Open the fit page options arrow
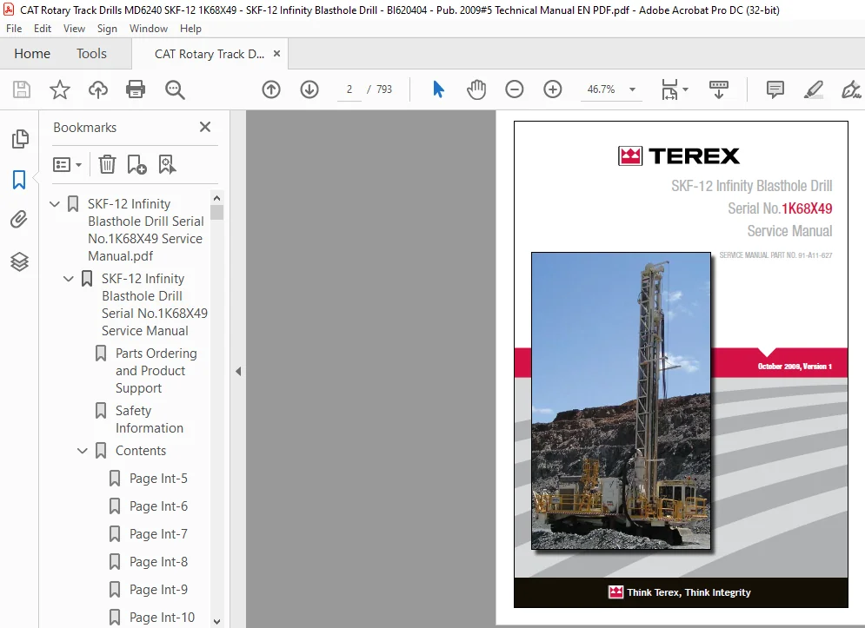The image size is (865, 628). click(685, 89)
